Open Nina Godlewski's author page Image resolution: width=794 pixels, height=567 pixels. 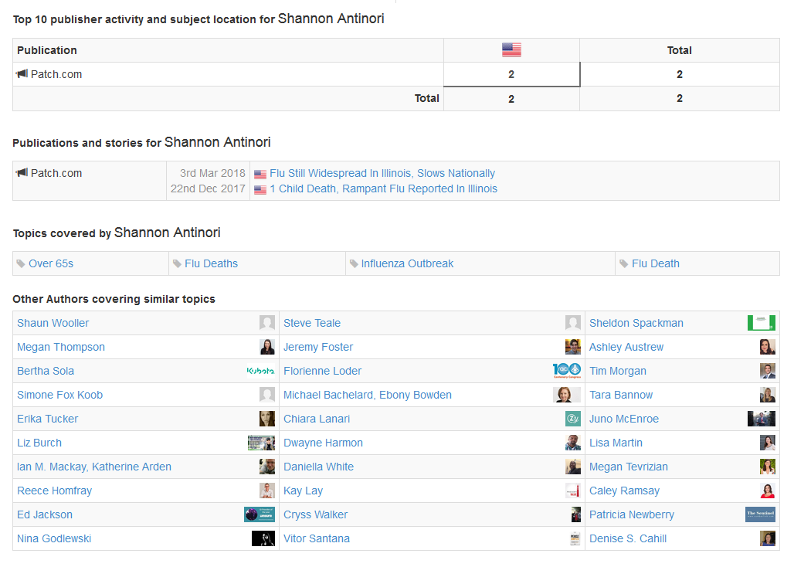[x=54, y=538]
